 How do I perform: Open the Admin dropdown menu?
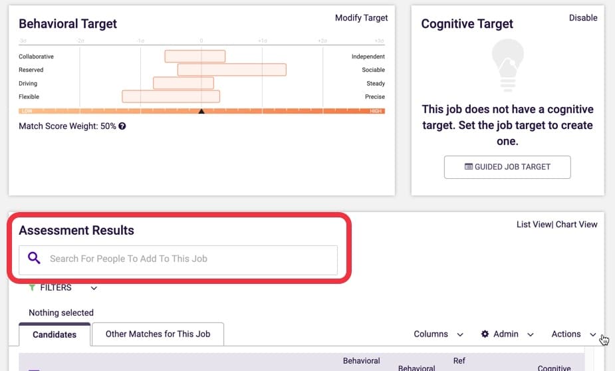507,334
